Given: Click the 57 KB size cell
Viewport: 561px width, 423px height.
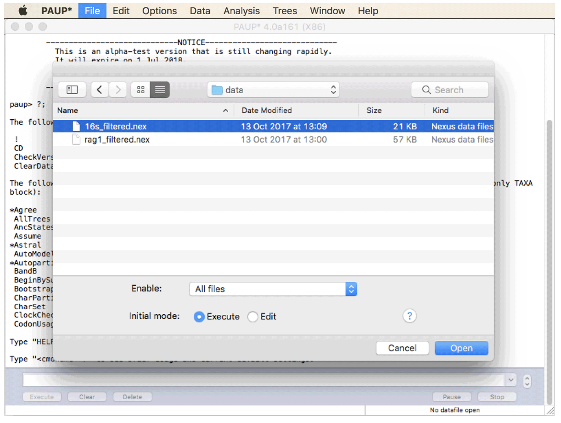Looking at the screenshot, I should [405, 139].
